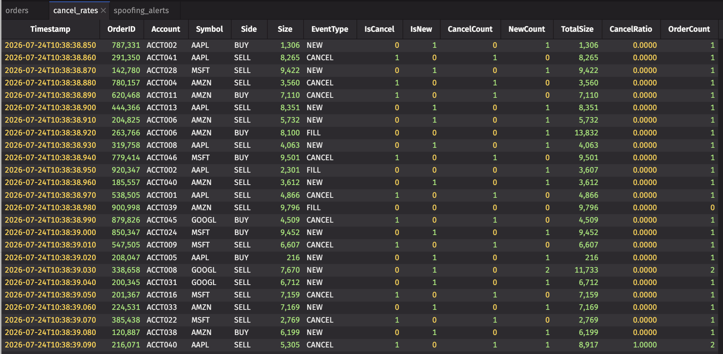Select OrderID 787,331 cell

click(x=122, y=45)
